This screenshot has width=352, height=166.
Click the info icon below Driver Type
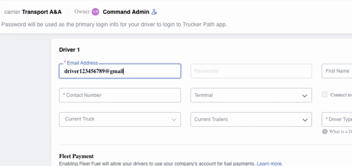coord(325,132)
